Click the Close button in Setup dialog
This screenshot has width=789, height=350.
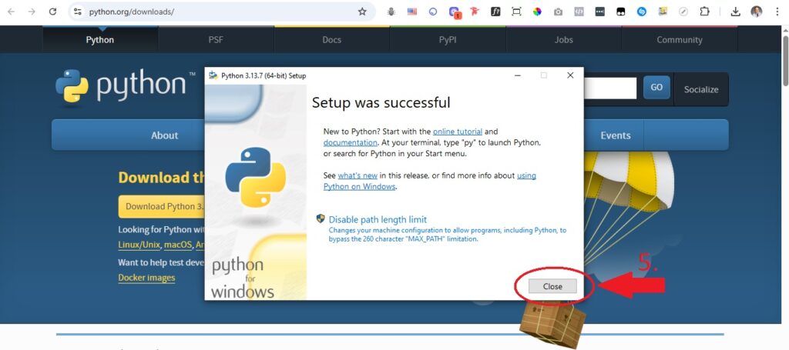tap(552, 286)
